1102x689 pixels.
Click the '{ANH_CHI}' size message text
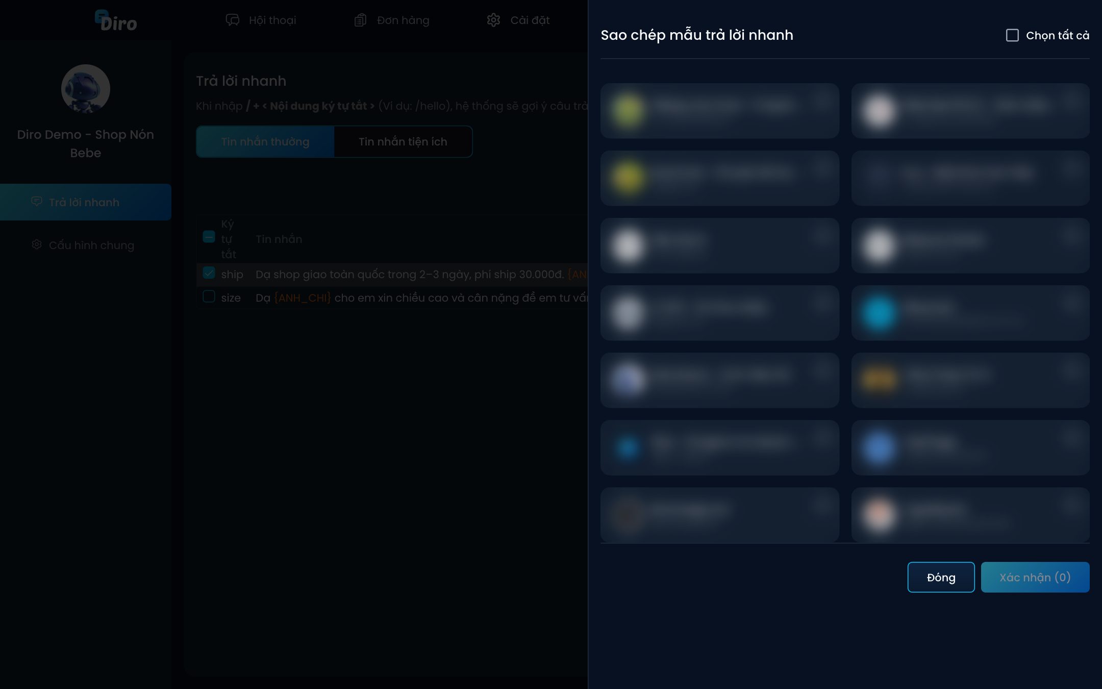pyautogui.click(x=303, y=298)
